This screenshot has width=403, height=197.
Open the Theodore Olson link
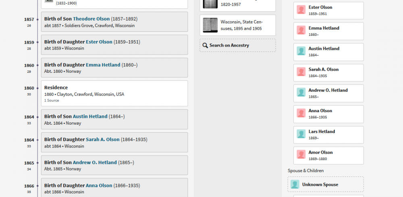point(91,19)
